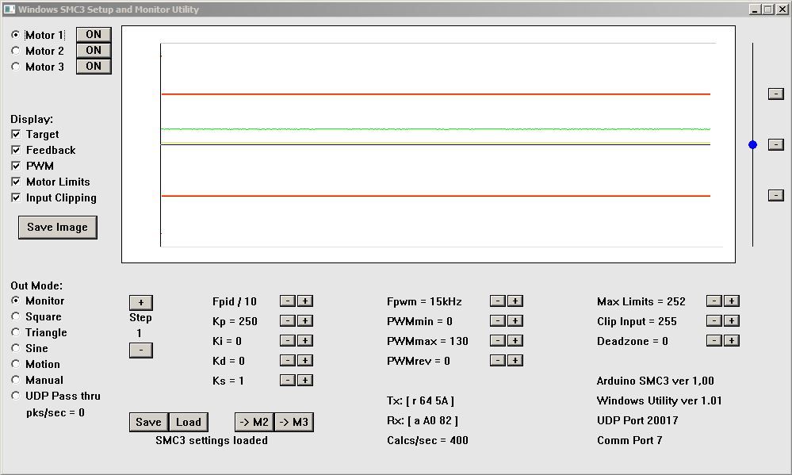792x475 pixels.
Task: Select UDP Pass thru out mode
Action: click(x=16, y=396)
